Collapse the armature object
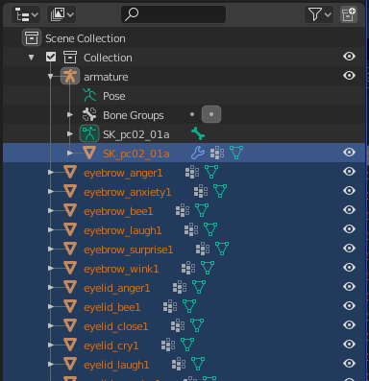This screenshot has height=381, width=369. pyautogui.click(x=50, y=77)
